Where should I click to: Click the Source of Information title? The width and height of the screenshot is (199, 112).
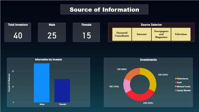[x=104, y=10]
